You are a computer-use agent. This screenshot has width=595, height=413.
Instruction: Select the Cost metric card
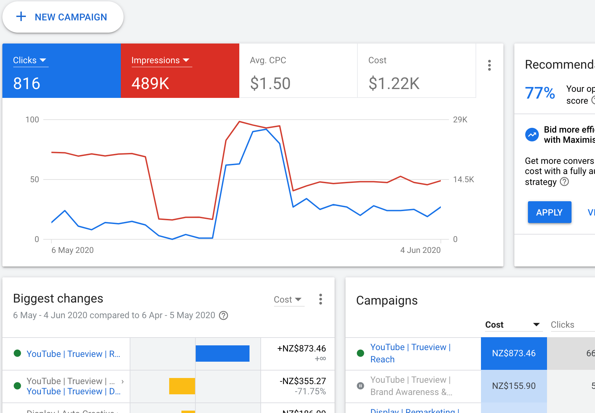[x=417, y=71]
